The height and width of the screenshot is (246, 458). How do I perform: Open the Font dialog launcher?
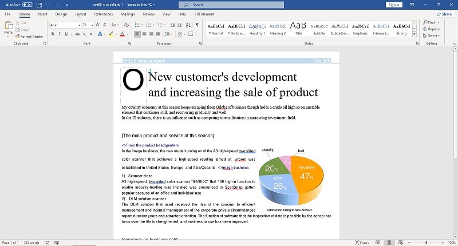[129, 43]
